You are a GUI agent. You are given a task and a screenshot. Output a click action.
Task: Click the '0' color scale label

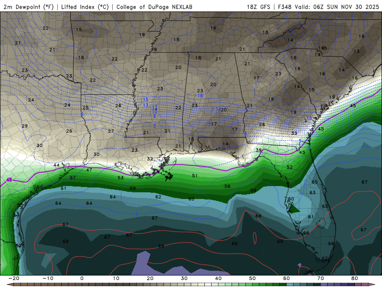click(x=82, y=278)
